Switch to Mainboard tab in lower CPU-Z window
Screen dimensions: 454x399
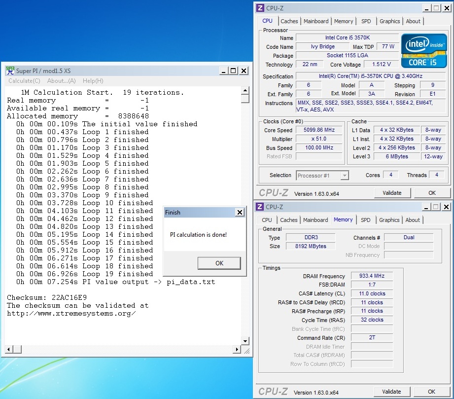(x=315, y=220)
